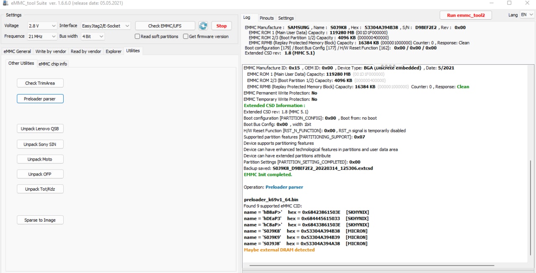Click the eMMC_tool Suite title bar app icon
This screenshot has width=536, height=273.
pyautogui.click(x=5, y=3)
